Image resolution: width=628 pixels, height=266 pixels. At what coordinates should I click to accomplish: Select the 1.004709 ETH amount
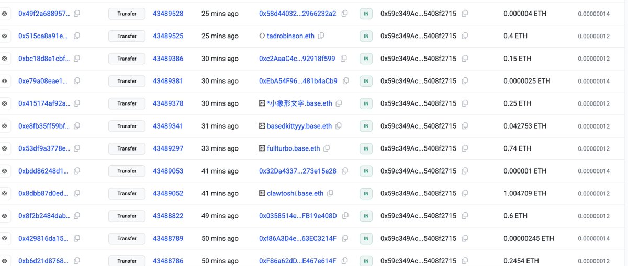click(x=525, y=193)
